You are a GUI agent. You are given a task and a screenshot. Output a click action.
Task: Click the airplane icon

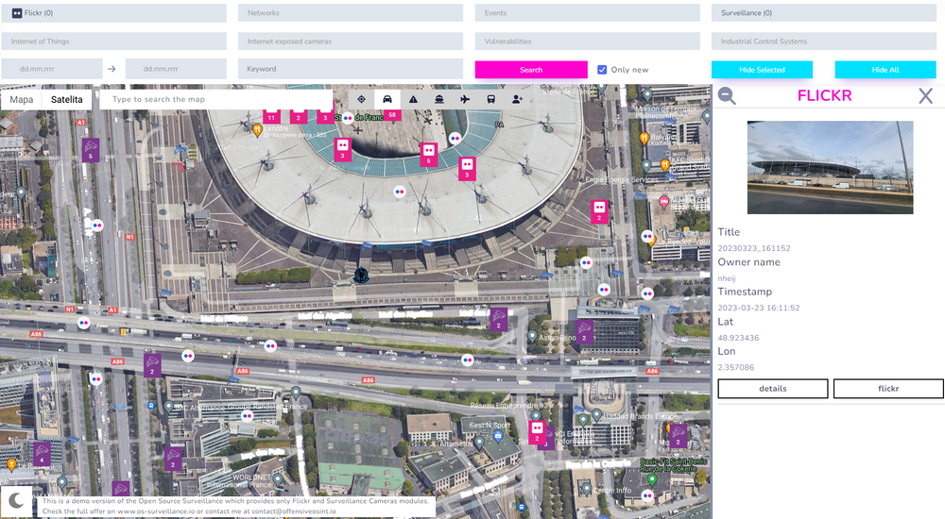click(465, 99)
